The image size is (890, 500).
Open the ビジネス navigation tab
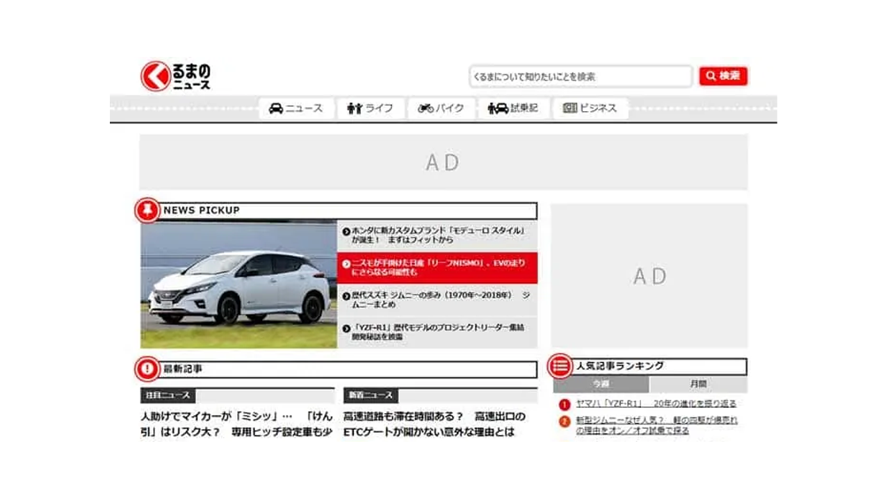(x=590, y=108)
